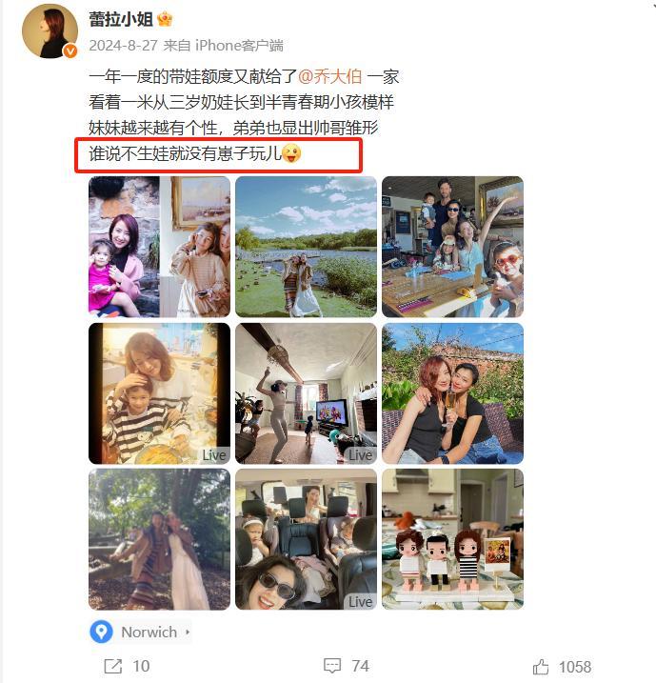Open the dancing living room Live photo
Viewport: 656px width, 683px height.
[x=306, y=393]
